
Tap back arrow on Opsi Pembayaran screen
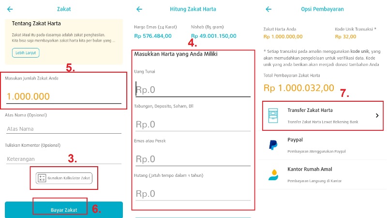click(x=268, y=9)
